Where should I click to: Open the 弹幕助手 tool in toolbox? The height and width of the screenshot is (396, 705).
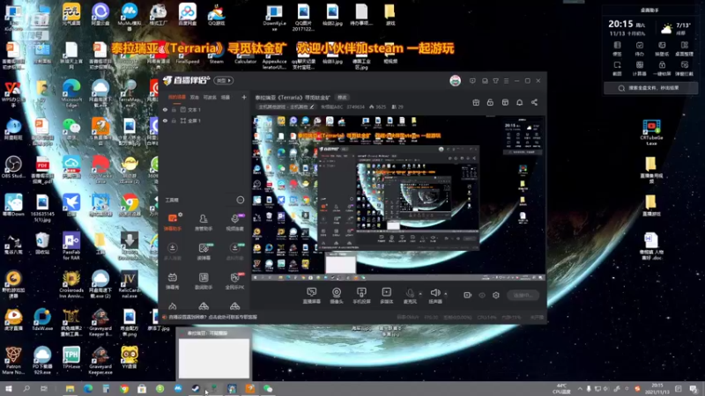[x=172, y=223]
